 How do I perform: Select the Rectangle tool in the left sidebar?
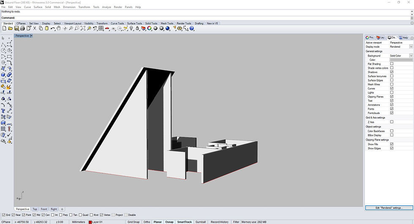9,57
